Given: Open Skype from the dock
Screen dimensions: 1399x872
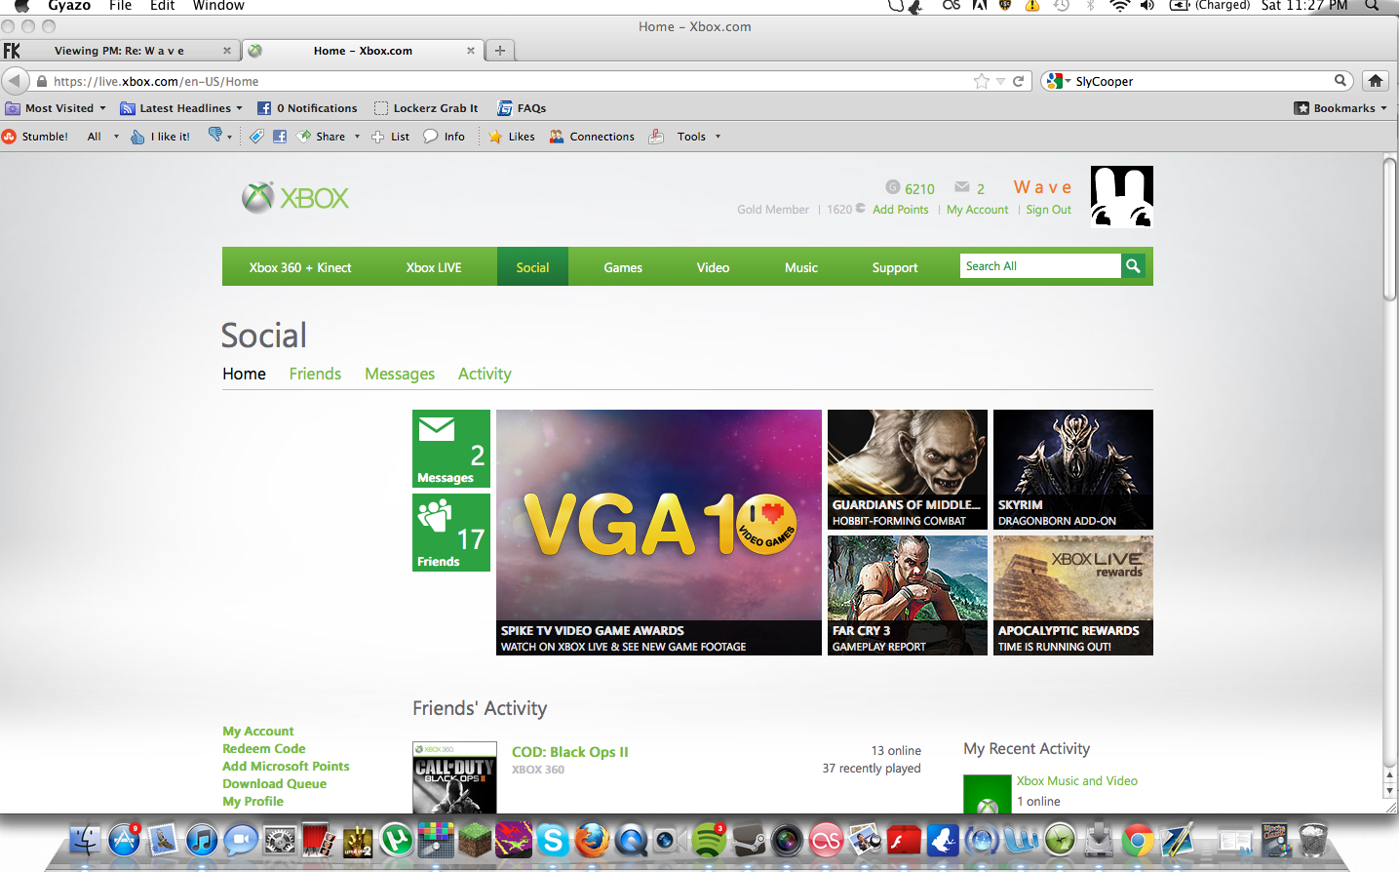Looking at the screenshot, I should [553, 839].
